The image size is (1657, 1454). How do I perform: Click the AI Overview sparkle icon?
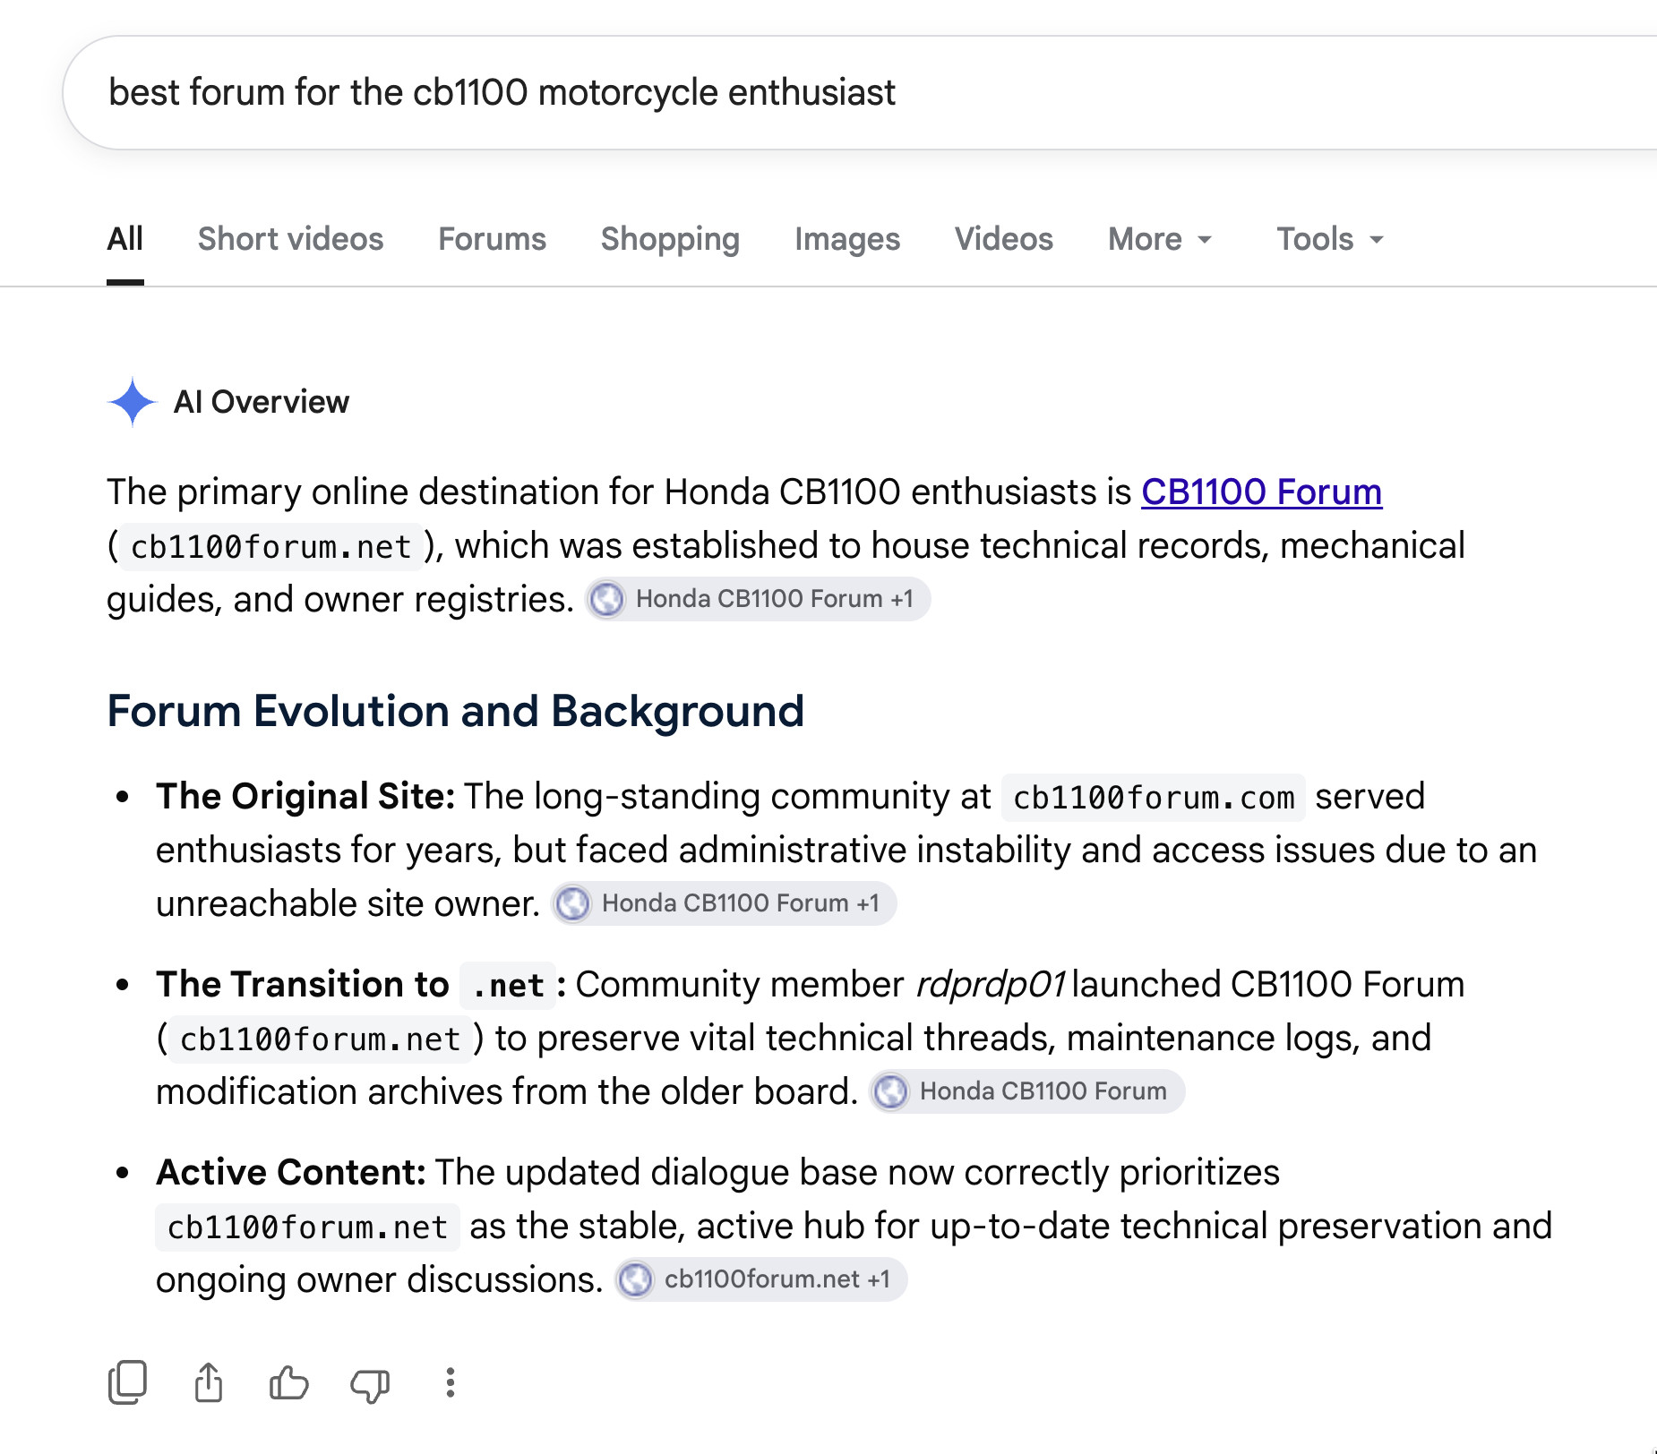click(x=133, y=402)
